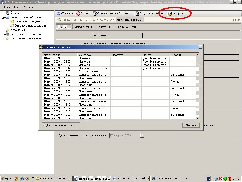This screenshot has width=242, height=182.
Task: Click Подписать контракт in the toolbar
Action: 150,13
